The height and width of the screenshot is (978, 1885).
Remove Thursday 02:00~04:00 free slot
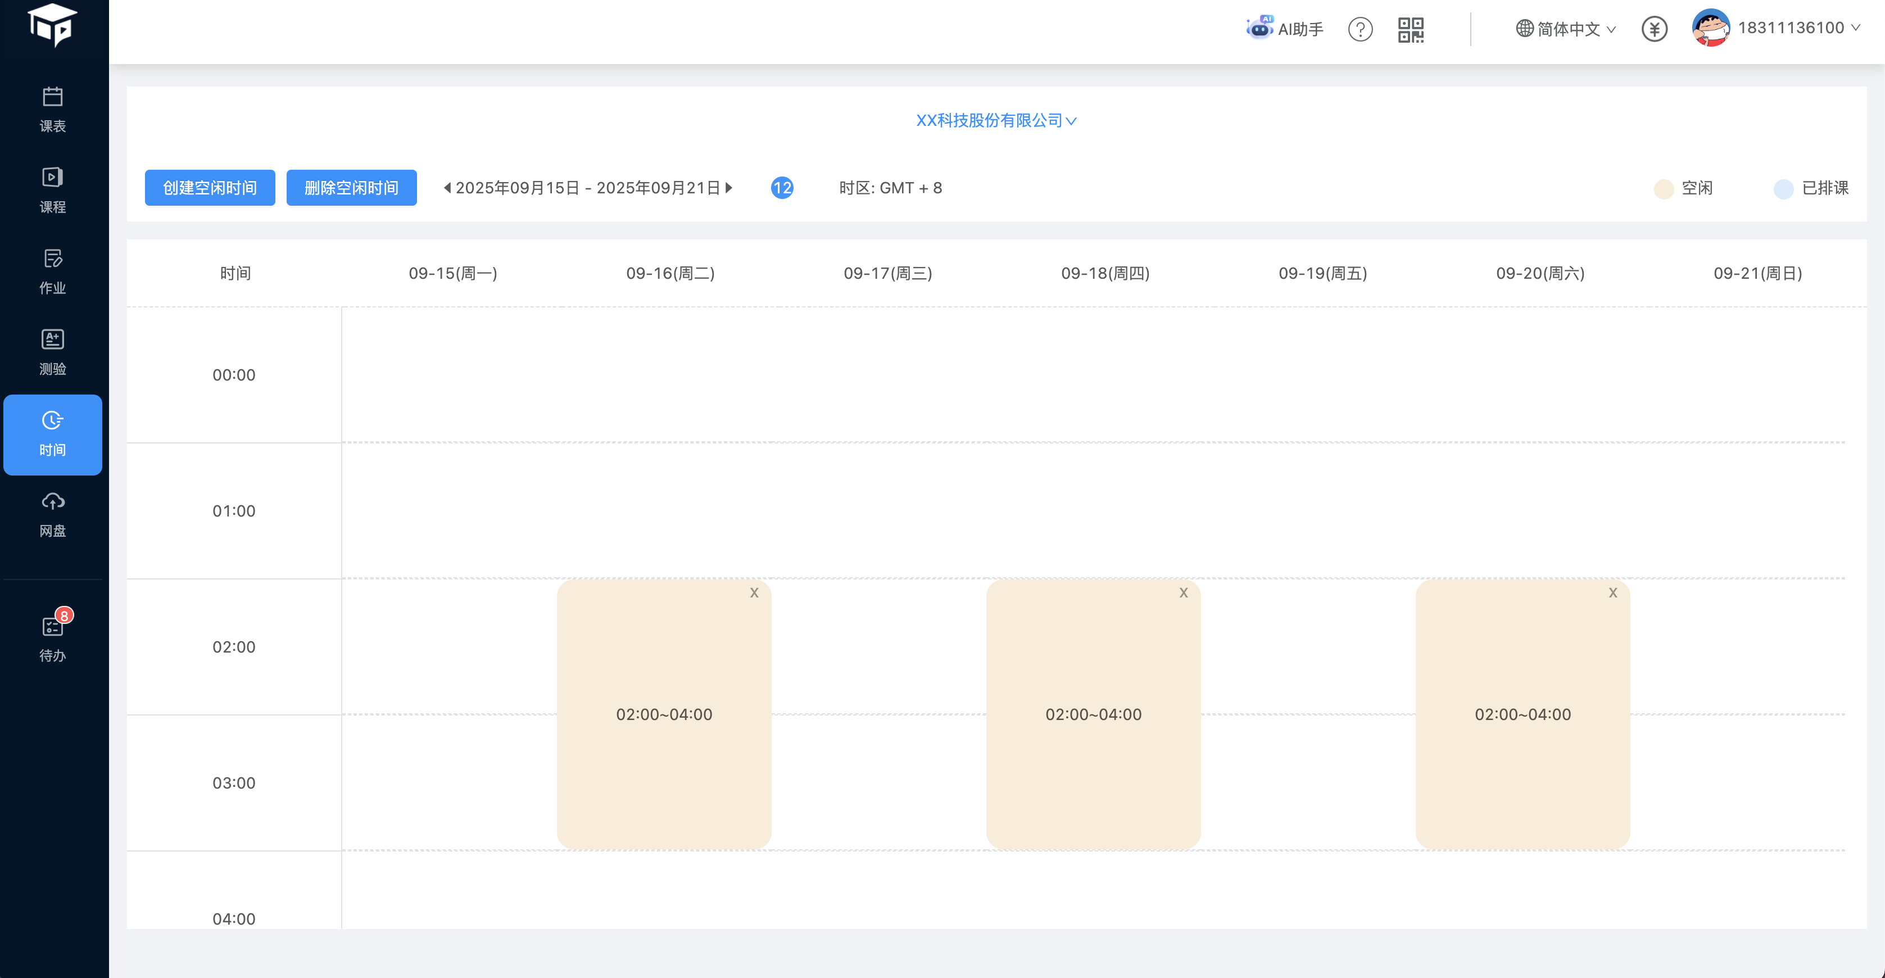tap(1183, 593)
